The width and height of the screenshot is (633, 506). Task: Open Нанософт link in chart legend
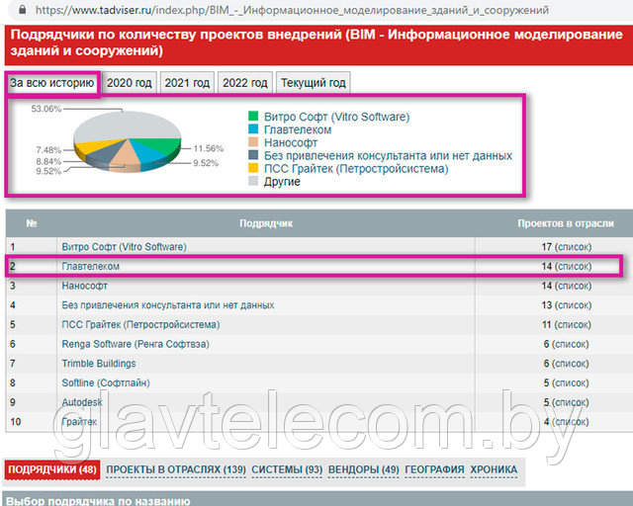[291, 143]
